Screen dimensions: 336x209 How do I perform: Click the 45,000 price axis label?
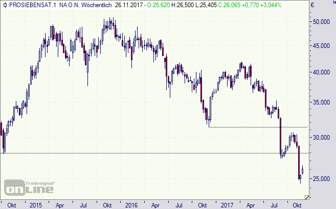(321, 46)
